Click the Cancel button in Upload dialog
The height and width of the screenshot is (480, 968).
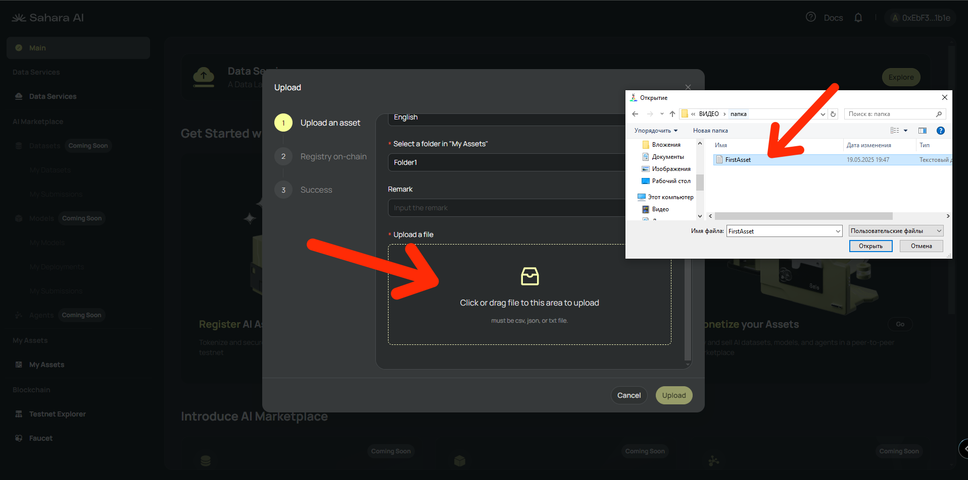(x=629, y=395)
